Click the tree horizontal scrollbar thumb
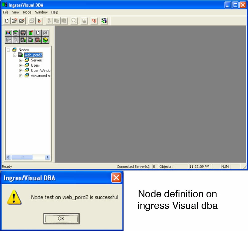The image size is (248, 231). coord(22,157)
